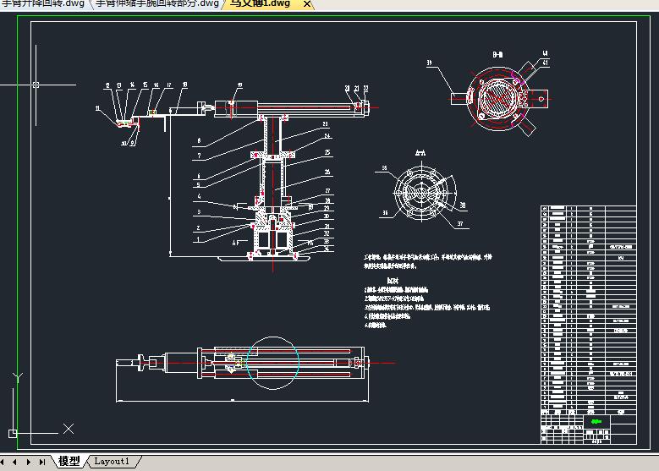
Task: Pick part callout number 26
Action: point(327,172)
